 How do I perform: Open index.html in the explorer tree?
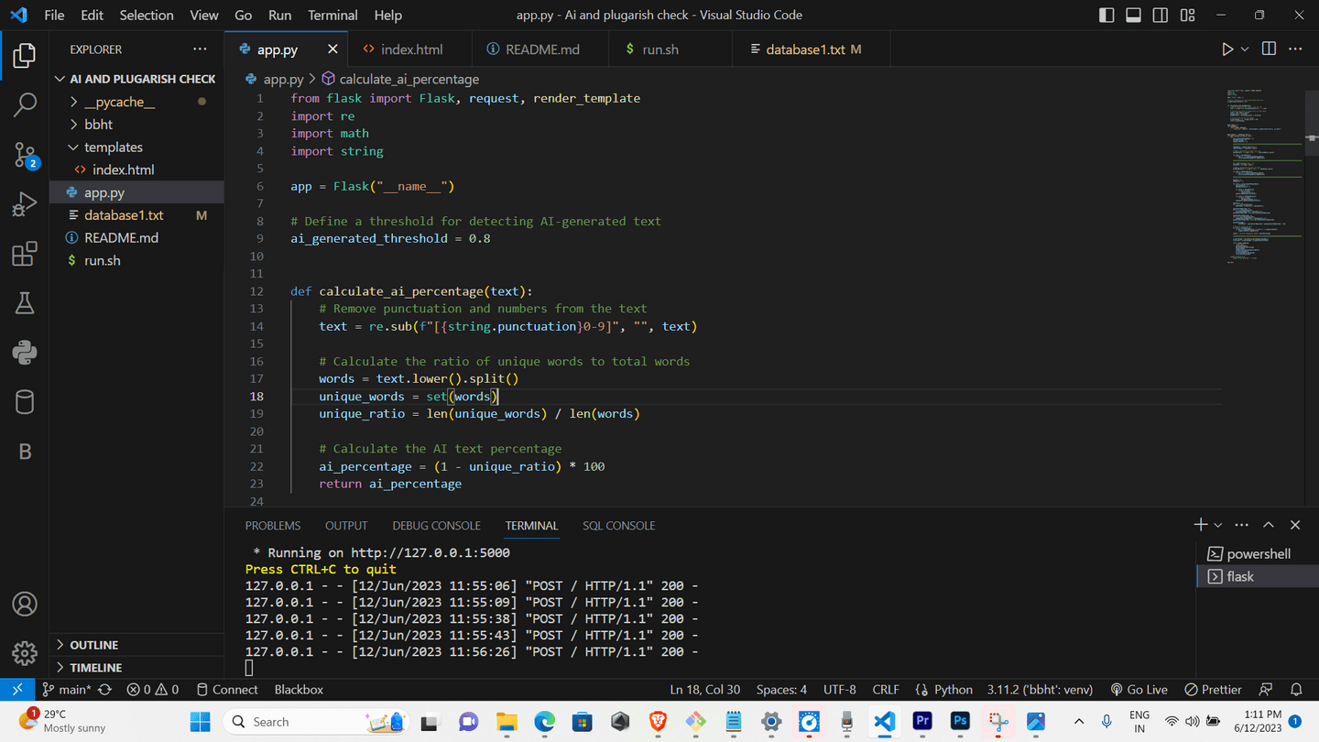click(136, 169)
